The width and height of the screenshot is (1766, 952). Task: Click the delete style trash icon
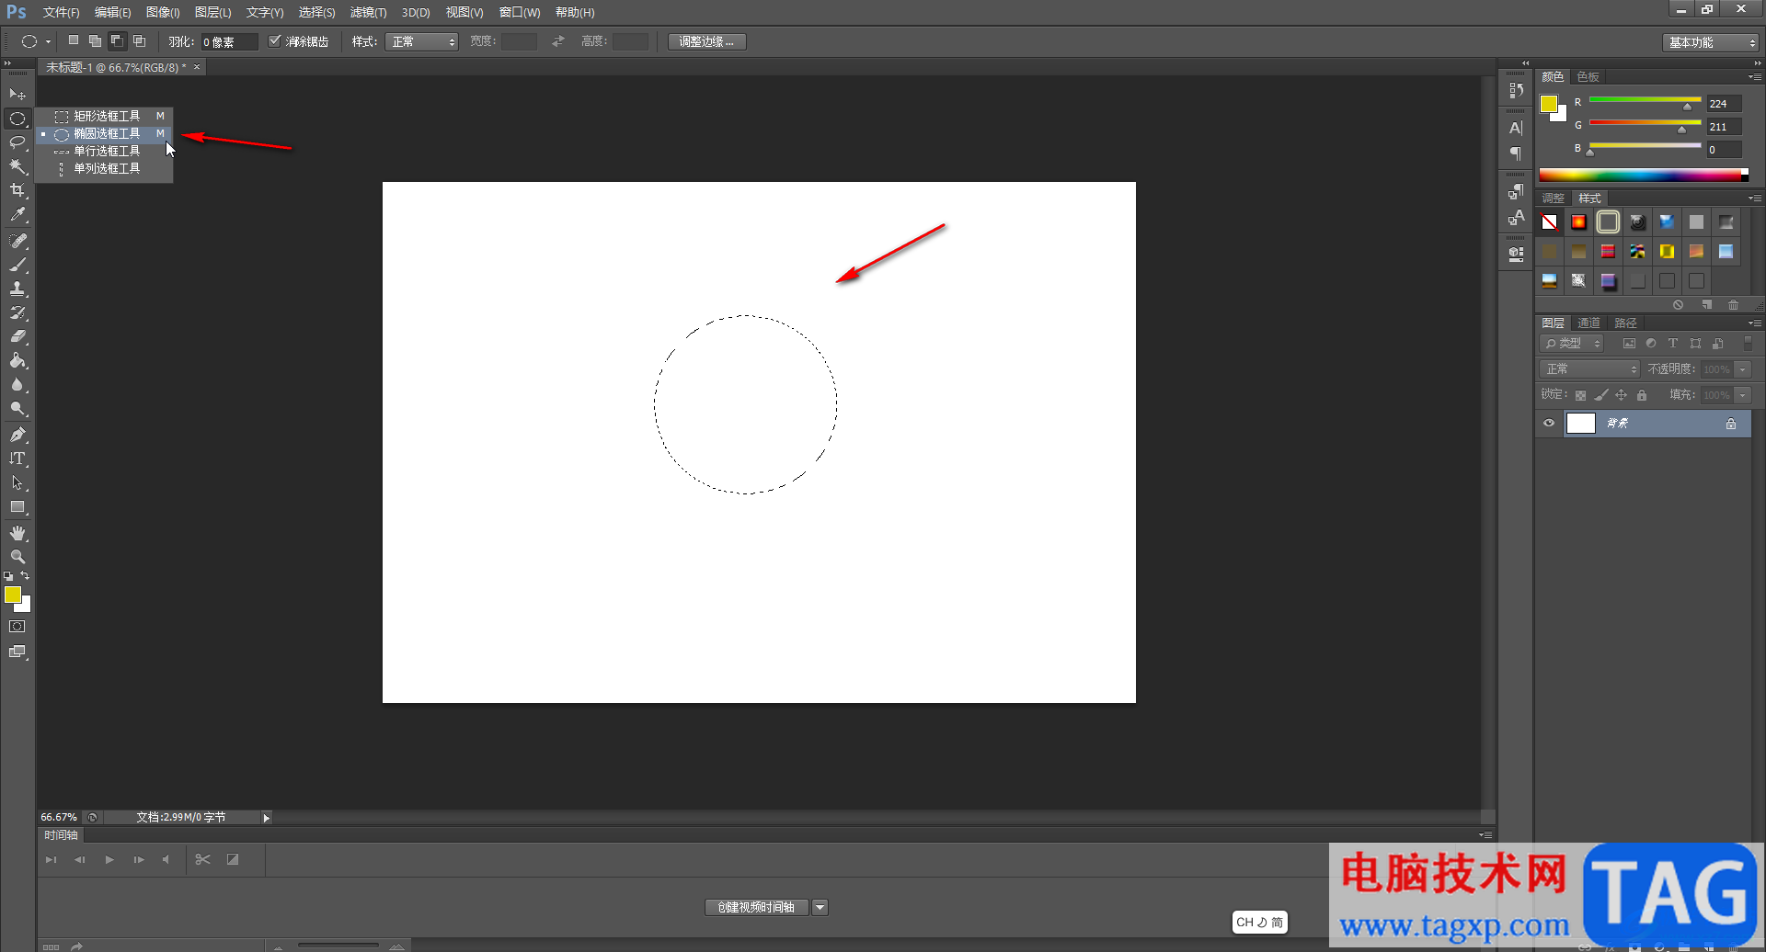tap(1733, 305)
